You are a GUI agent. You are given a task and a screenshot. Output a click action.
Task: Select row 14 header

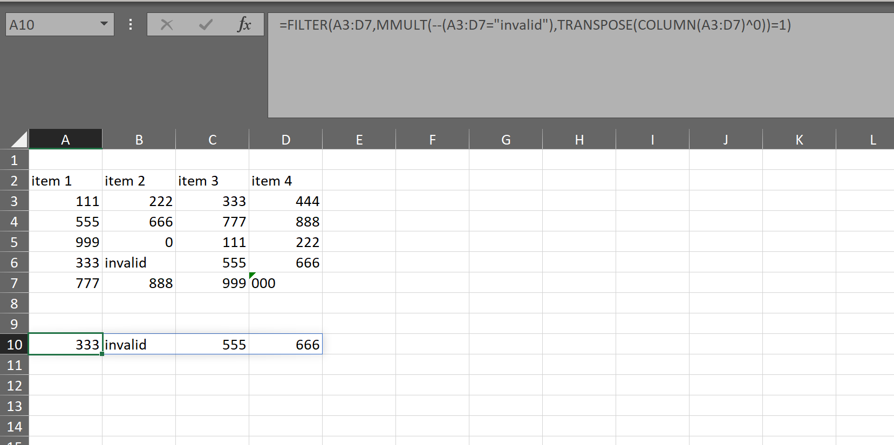(14, 426)
